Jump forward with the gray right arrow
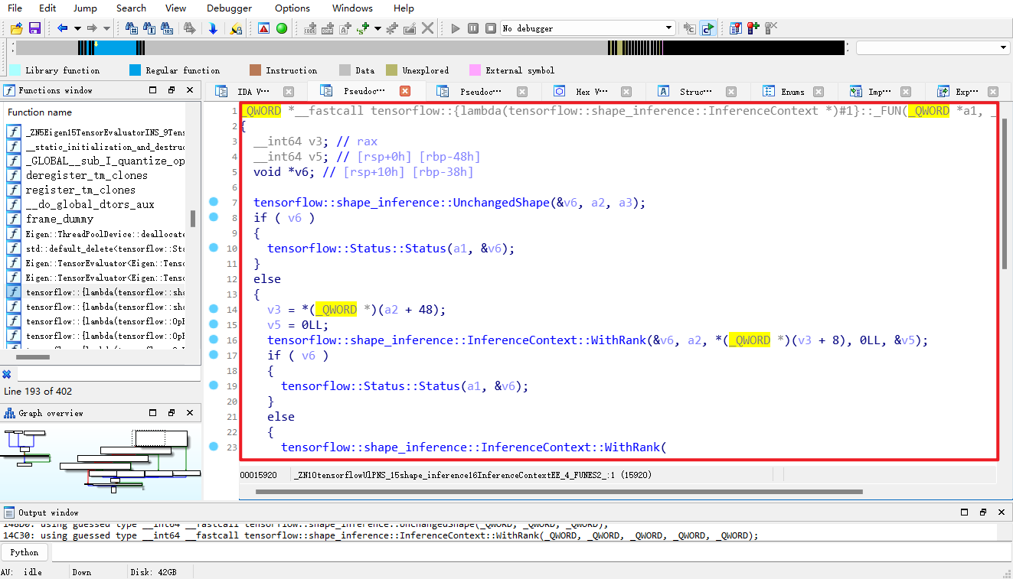The width and height of the screenshot is (1013, 579). 92,28
